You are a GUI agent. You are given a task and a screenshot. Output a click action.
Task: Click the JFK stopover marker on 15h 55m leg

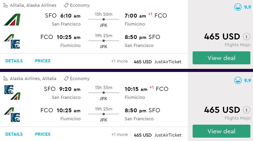pos(103,93)
